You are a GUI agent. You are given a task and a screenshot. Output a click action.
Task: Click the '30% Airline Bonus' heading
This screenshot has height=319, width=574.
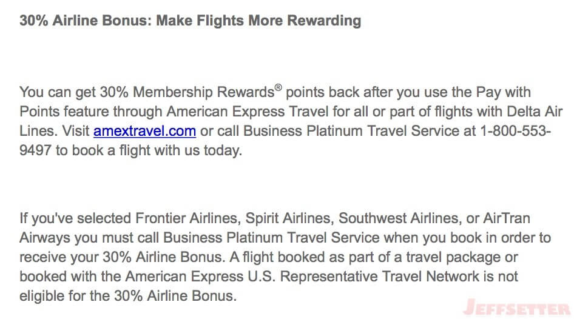(86, 21)
